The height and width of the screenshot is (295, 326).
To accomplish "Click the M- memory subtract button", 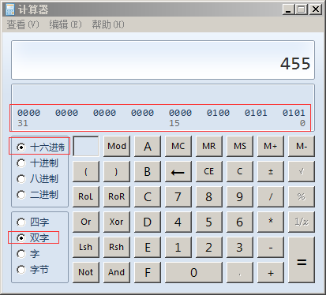I will click(x=302, y=146).
